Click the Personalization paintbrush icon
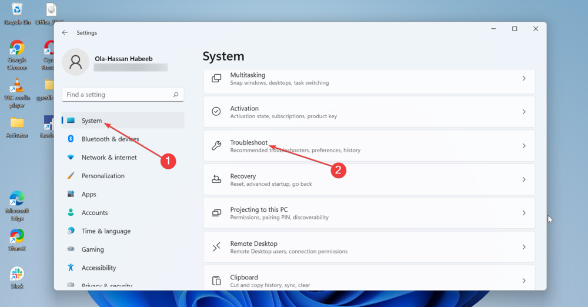This screenshot has width=588, height=307. [x=71, y=176]
